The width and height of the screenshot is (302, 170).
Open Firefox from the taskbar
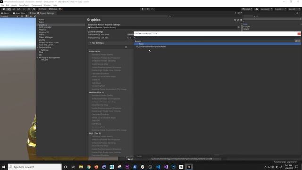click(96, 167)
